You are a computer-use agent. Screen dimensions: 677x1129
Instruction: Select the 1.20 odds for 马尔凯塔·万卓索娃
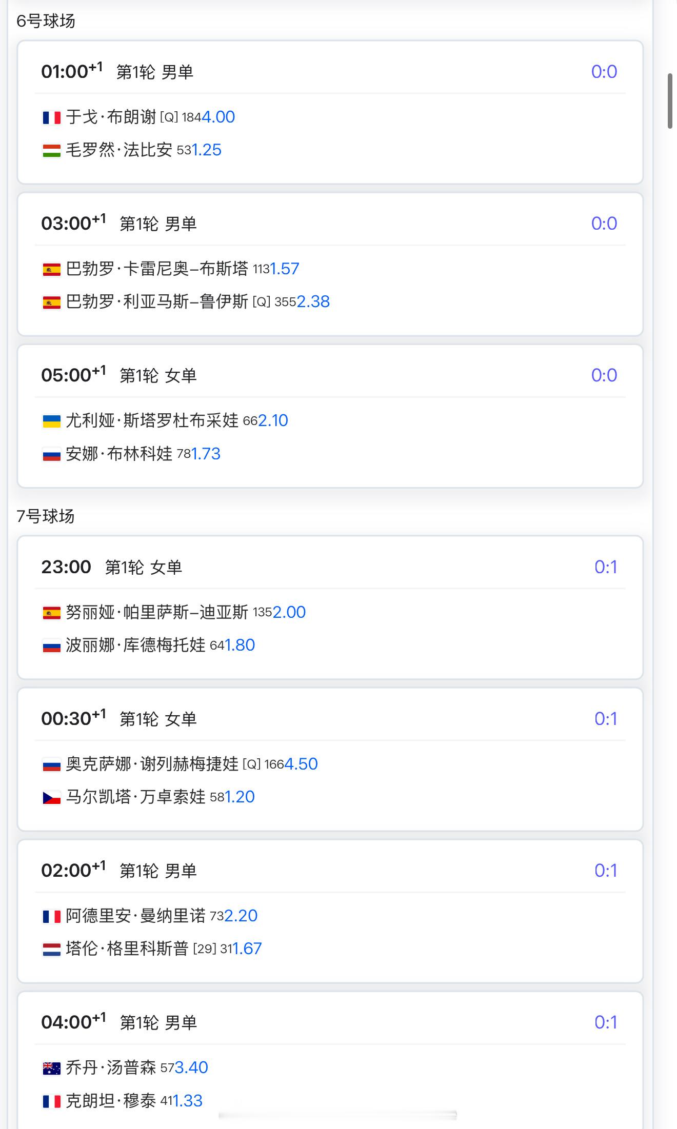click(x=240, y=797)
